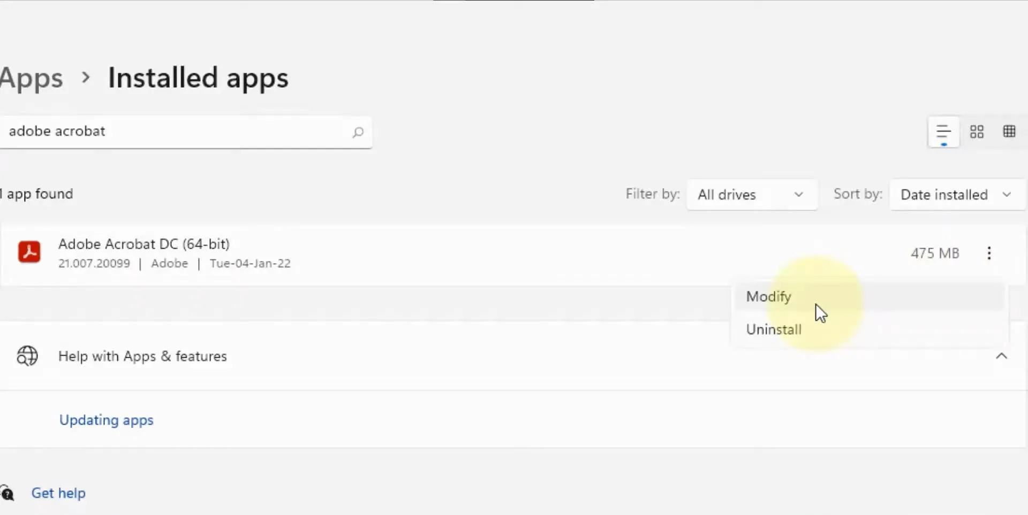1028x515 pixels.
Task: Select the Adobe Acrobat DC (64-bit) entry name
Action: (x=144, y=244)
